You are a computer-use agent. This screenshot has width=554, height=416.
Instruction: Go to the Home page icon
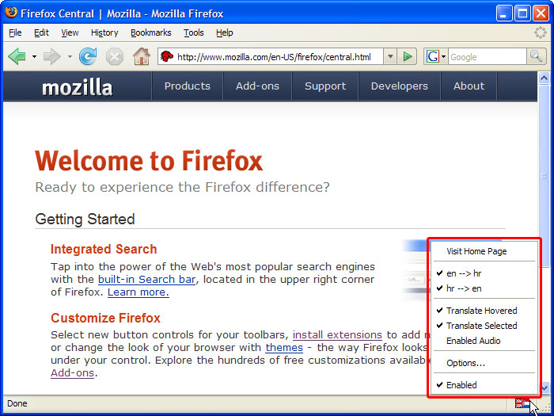pyautogui.click(x=142, y=56)
